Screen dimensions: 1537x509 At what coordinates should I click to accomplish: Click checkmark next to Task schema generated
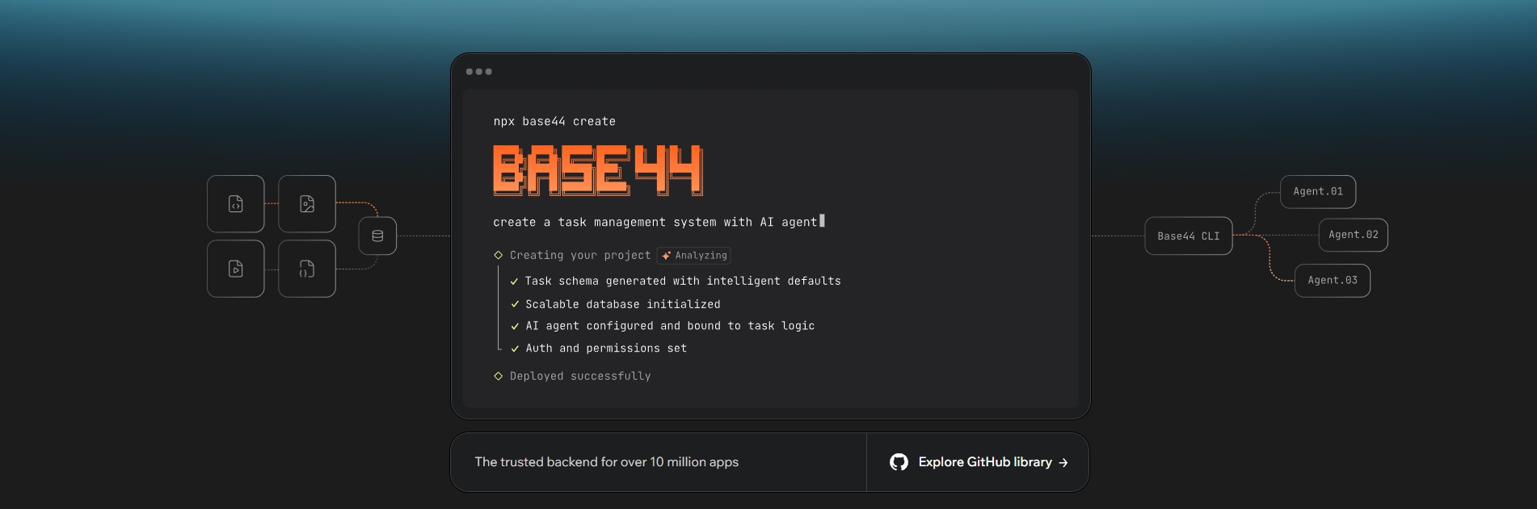point(515,282)
